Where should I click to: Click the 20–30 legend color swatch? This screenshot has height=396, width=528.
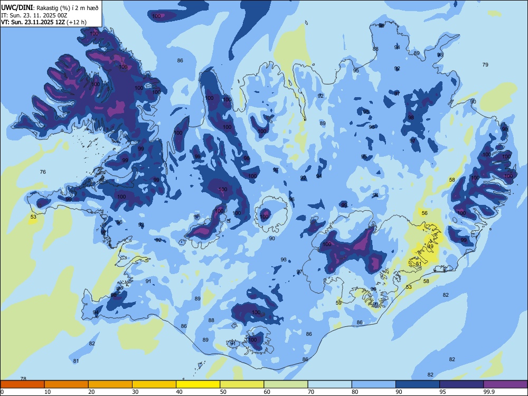[x=110, y=384]
